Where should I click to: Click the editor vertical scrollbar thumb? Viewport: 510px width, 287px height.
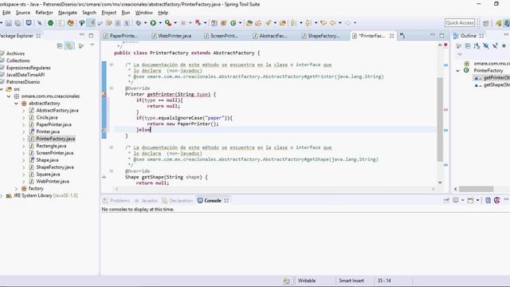tap(440, 120)
